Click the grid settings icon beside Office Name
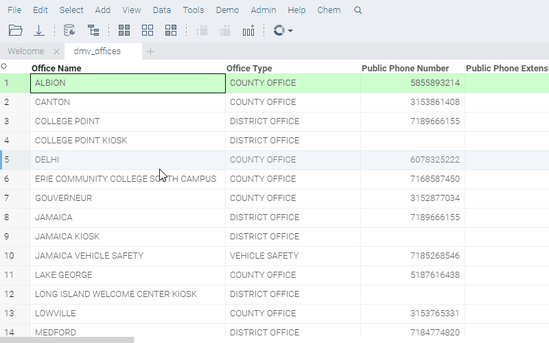Viewport: 549px width, 343px height. point(4,67)
